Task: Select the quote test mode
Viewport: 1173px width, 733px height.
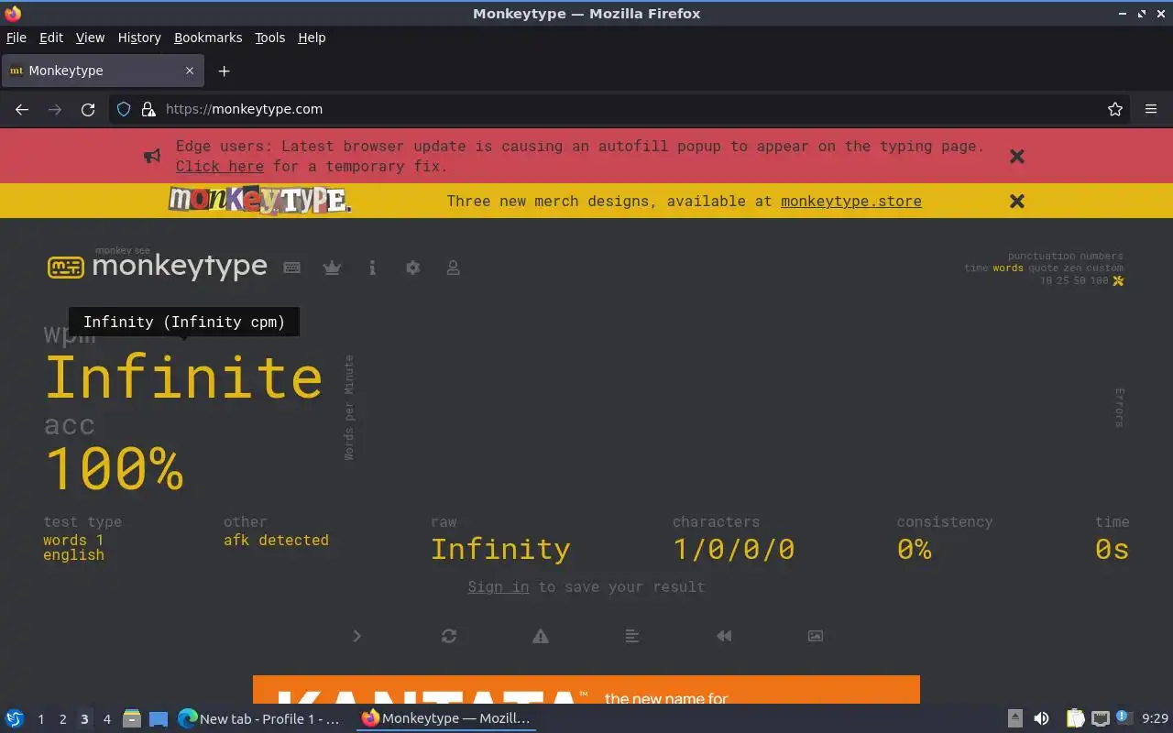Action: click(1043, 268)
